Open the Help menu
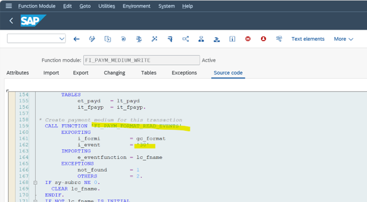Screen dimensions: 367x202 tap(187, 6)
